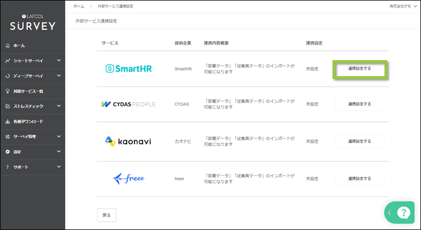421x230 pixels.
Task: Click the ショートサーベイ chart icon
Action: point(8,61)
